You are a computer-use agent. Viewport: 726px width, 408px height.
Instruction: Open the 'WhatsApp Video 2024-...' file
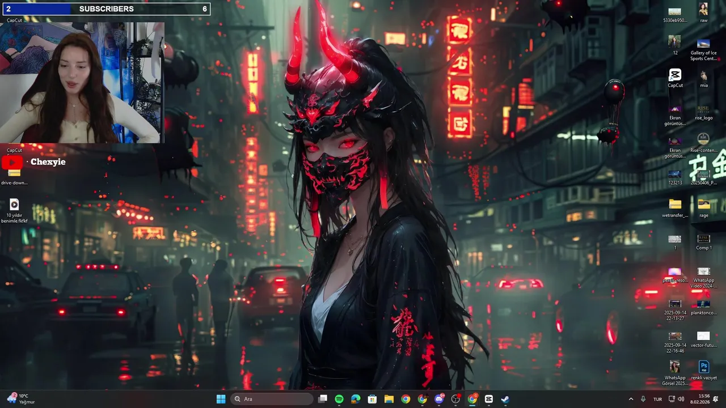pos(703,278)
